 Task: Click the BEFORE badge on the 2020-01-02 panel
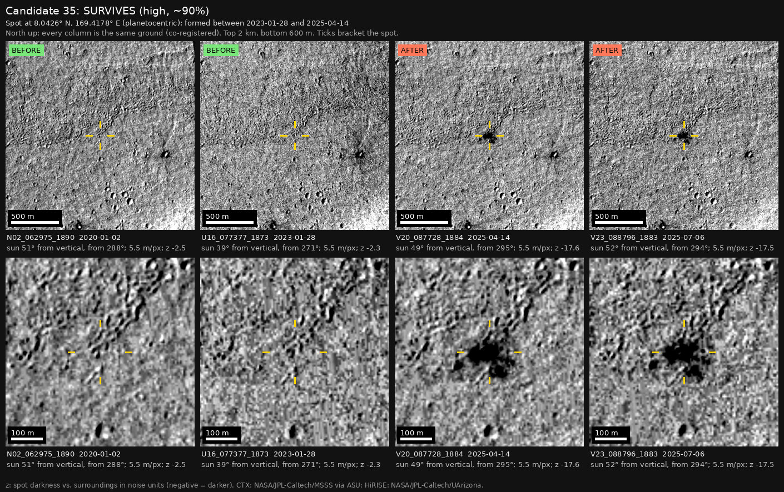click(x=26, y=51)
